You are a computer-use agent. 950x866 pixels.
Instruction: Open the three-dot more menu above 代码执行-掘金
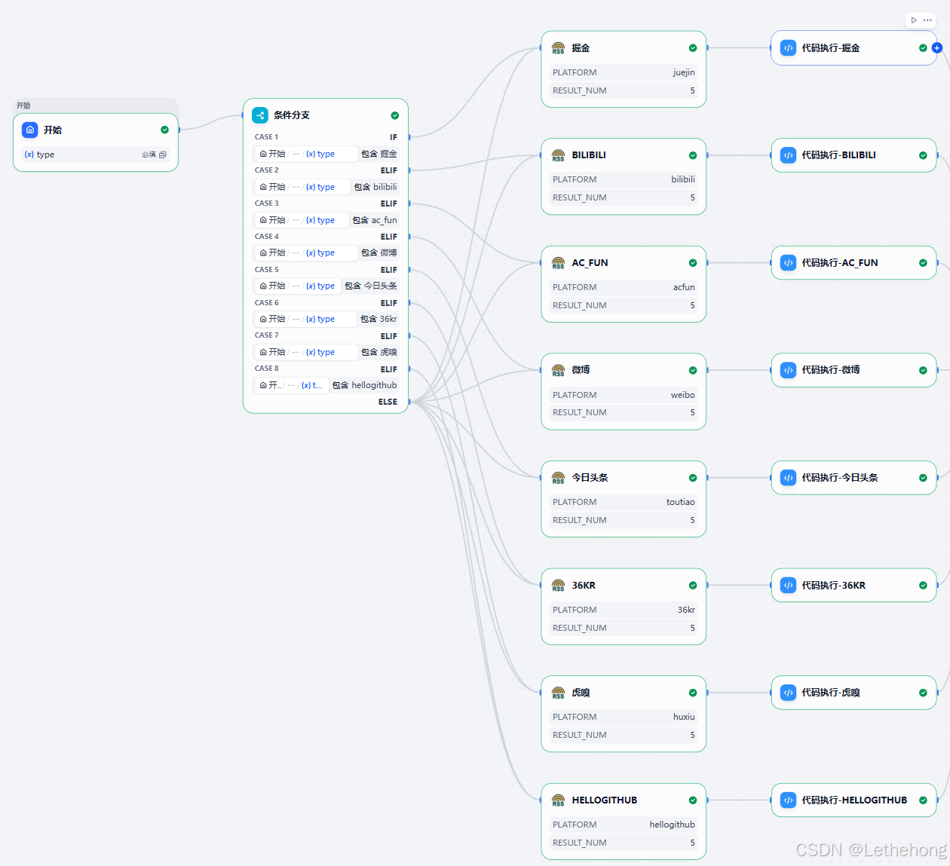(927, 20)
